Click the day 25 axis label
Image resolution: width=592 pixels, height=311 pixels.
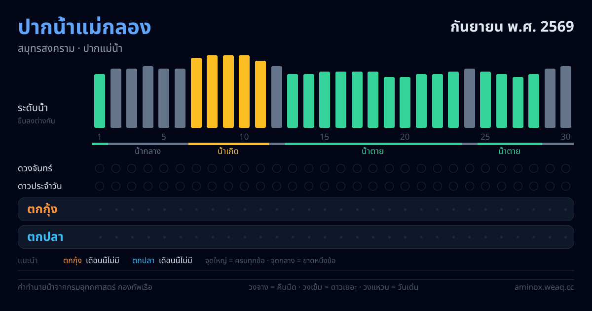485,137
